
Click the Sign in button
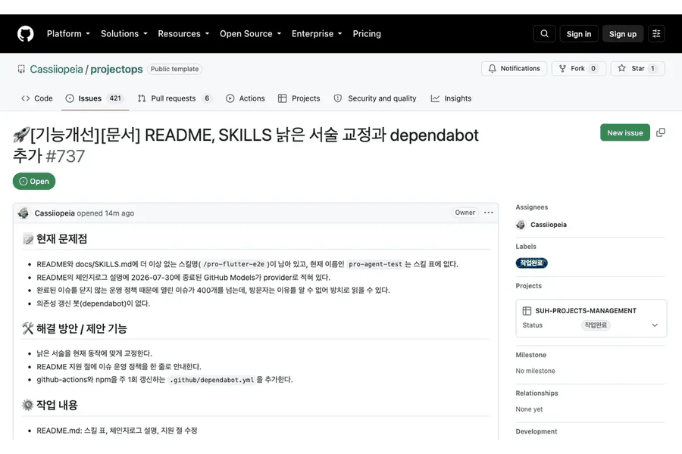578,34
